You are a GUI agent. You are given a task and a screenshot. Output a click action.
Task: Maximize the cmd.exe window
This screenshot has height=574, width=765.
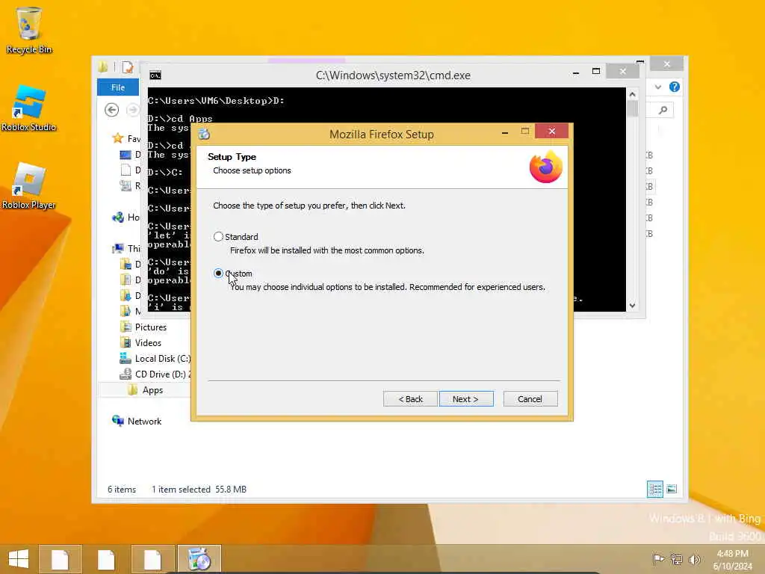coord(595,72)
